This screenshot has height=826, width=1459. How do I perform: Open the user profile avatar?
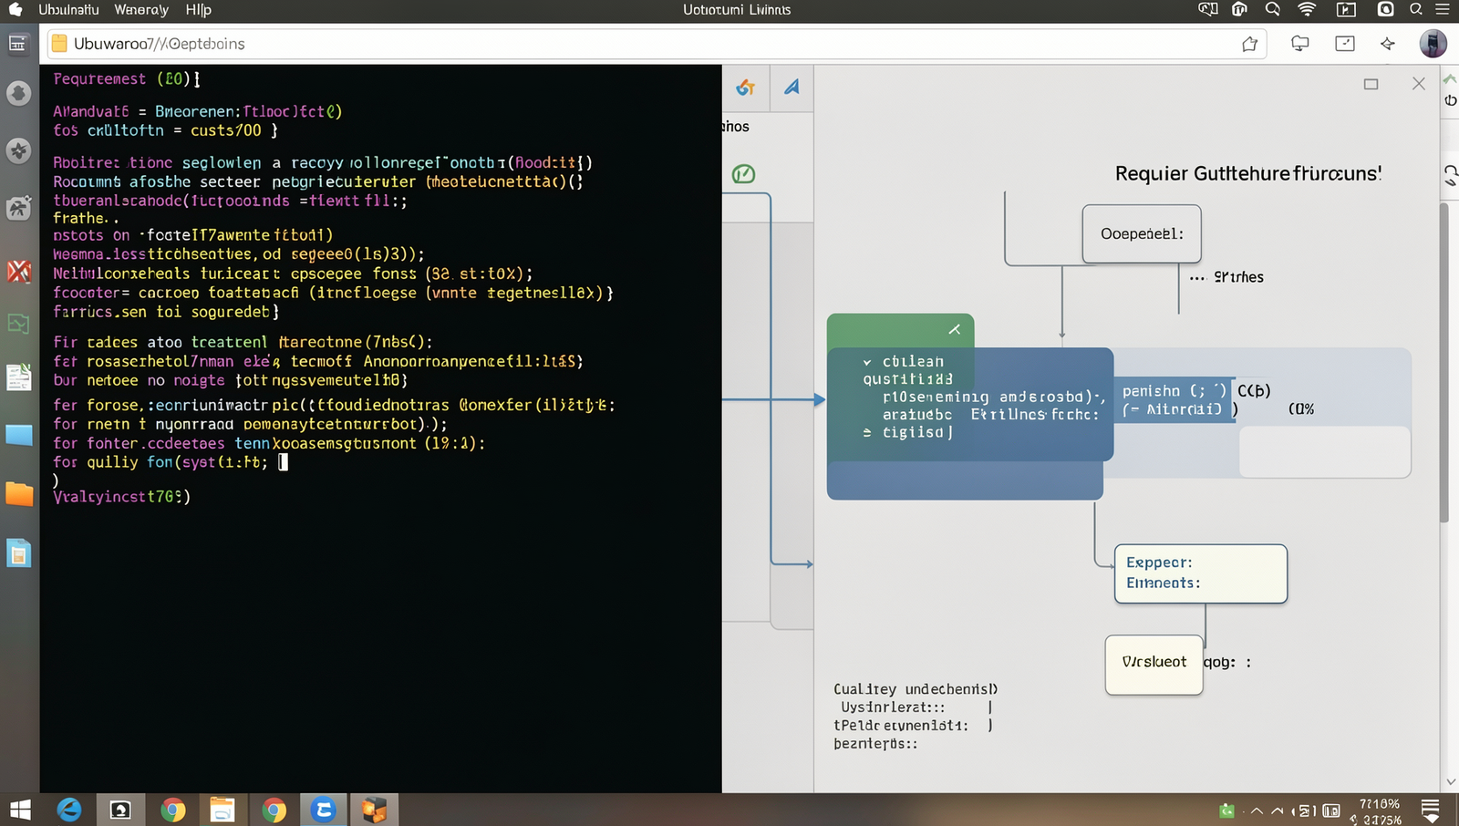click(1433, 43)
